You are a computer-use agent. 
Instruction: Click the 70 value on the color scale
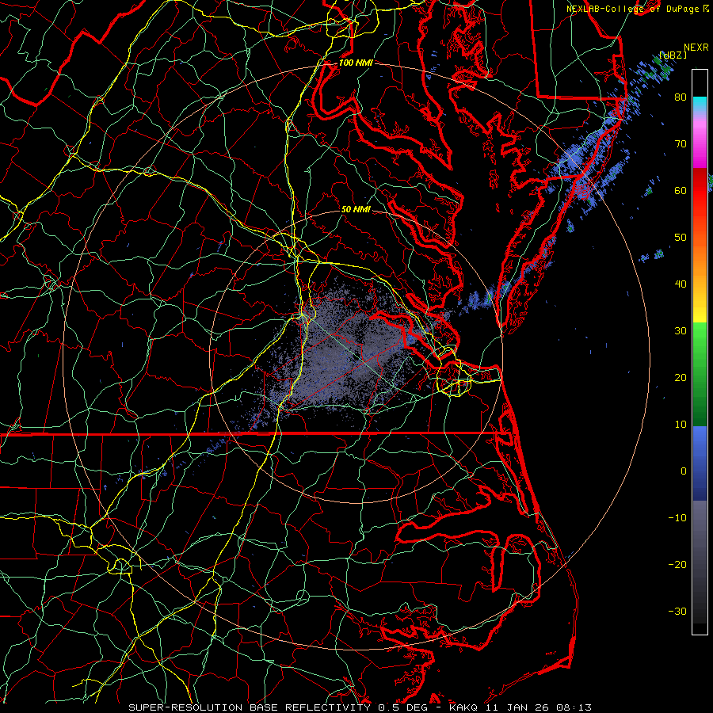point(681,144)
